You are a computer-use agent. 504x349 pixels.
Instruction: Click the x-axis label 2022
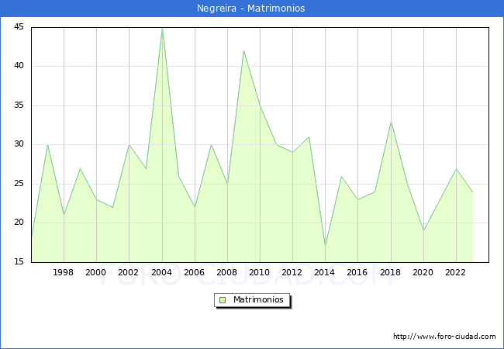pos(455,272)
